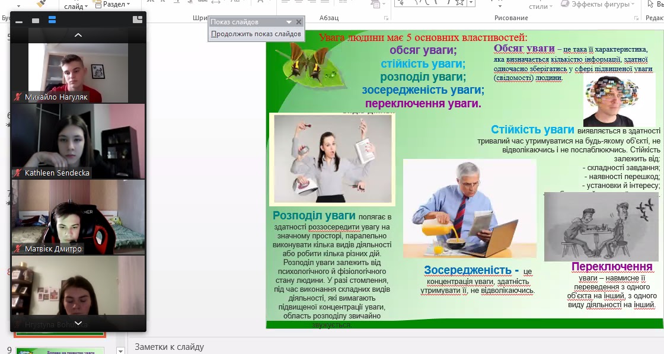The width and height of the screenshot is (664, 354).
Task: Close the 'Показ слайдов' floating toolbar
Action: [299, 22]
